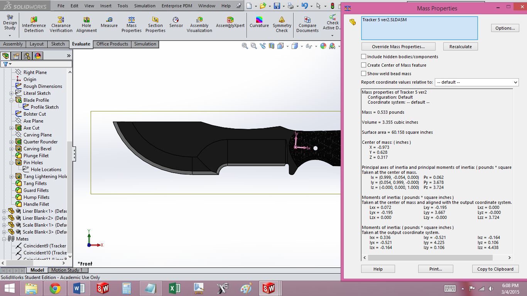Click Copy to Clipboard

(x=495, y=269)
